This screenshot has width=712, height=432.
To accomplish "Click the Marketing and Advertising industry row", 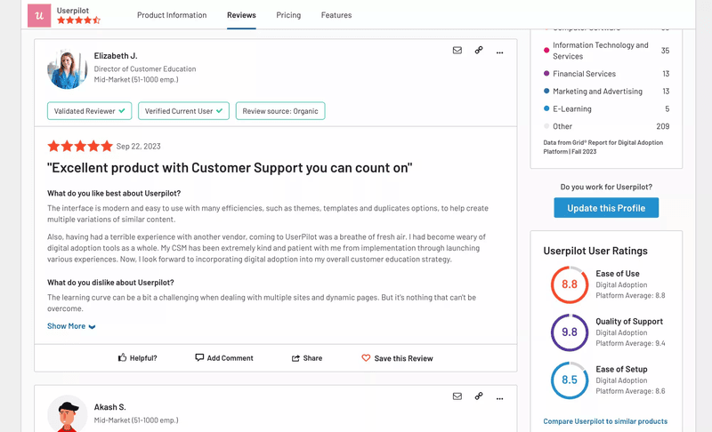I will (x=606, y=92).
